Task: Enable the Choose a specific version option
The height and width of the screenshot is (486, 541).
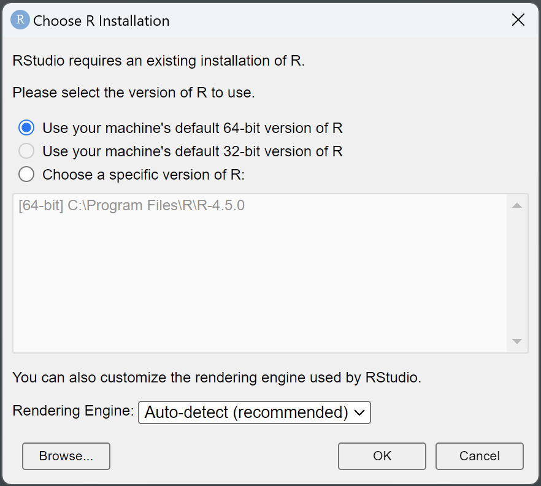Action: pyautogui.click(x=26, y=175)
